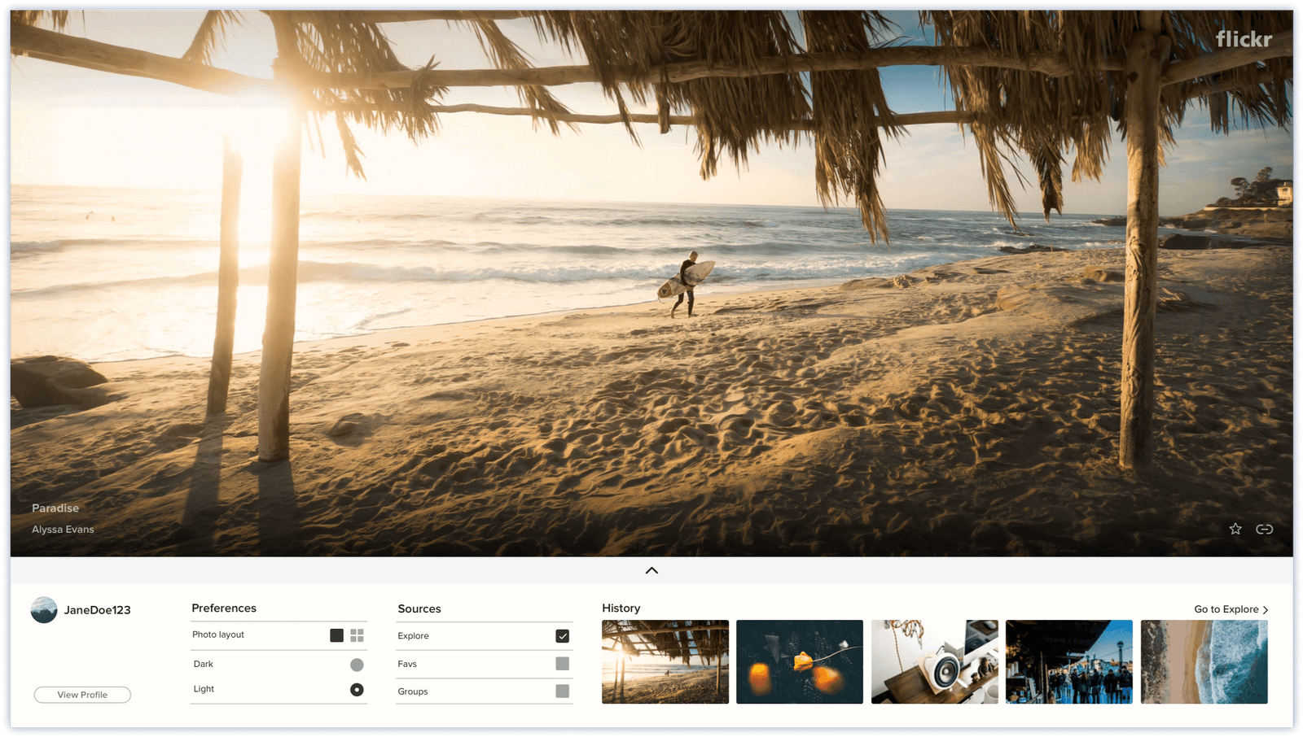The width and height of the screenshot is (1303, 737).
Task: Choose the Light theme radio button
Action: [357, 689]
